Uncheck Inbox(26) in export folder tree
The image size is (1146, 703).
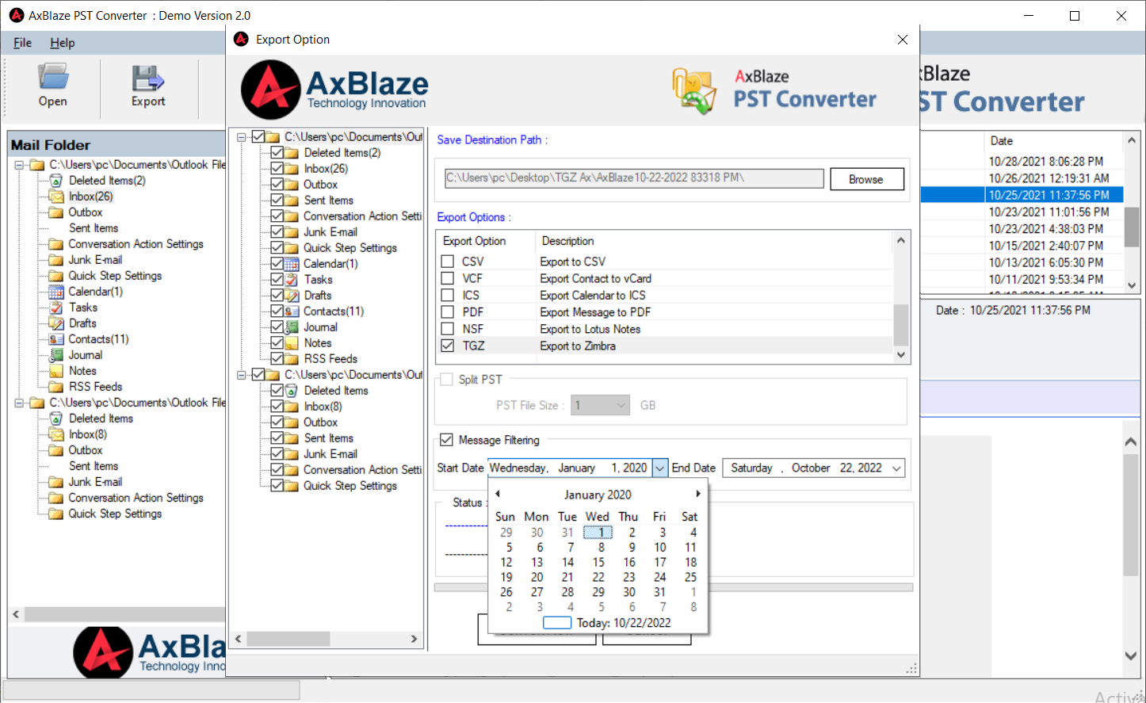277,169
